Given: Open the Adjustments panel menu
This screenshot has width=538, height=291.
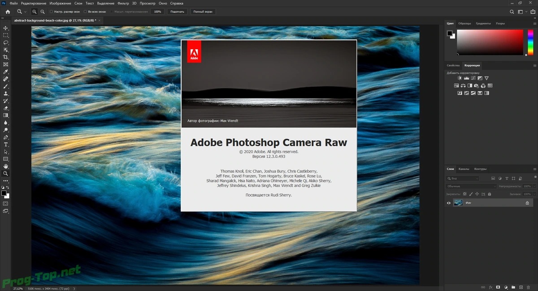Looking at the screenshot, I should 534,65.
